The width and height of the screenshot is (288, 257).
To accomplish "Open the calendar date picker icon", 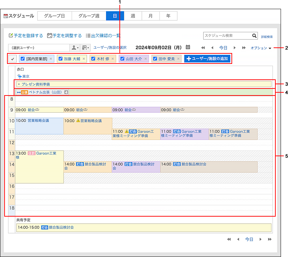I will 188,47.
